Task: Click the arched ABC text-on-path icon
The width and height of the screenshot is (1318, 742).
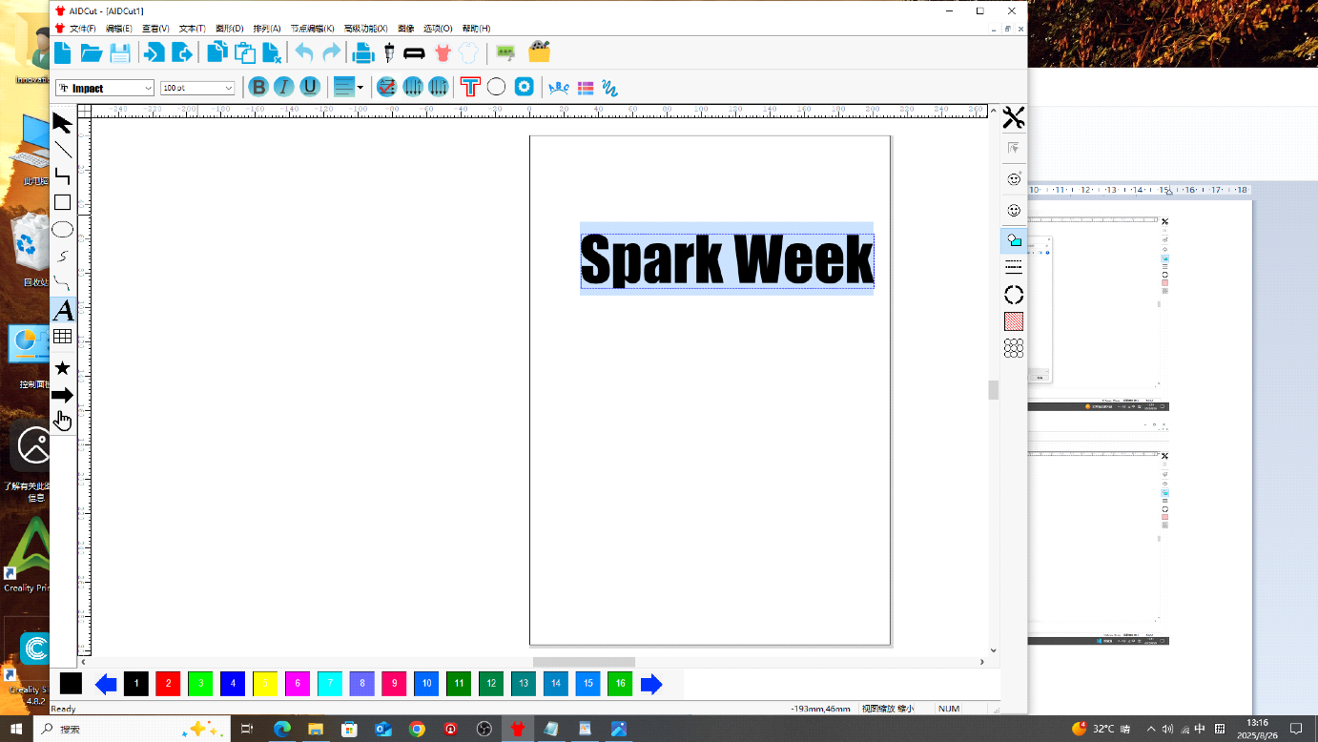Action: pyautogui.click(x=559, y=88)
